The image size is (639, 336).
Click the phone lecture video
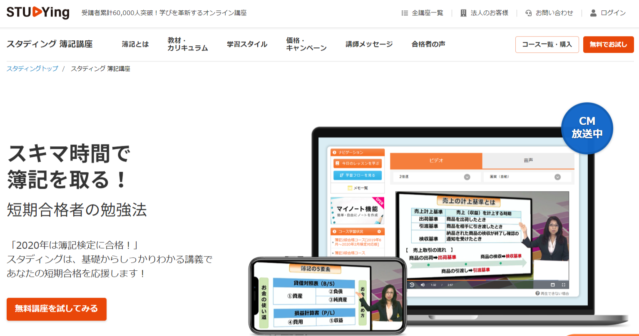[328, 296]
